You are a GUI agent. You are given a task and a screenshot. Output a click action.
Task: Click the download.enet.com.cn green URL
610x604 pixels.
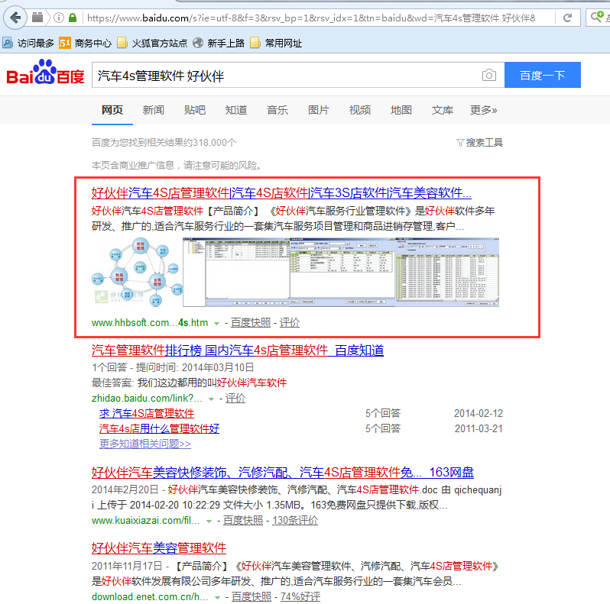[x=150, y=596]
